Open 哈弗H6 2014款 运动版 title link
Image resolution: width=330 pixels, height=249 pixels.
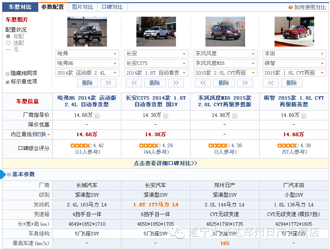87,101
